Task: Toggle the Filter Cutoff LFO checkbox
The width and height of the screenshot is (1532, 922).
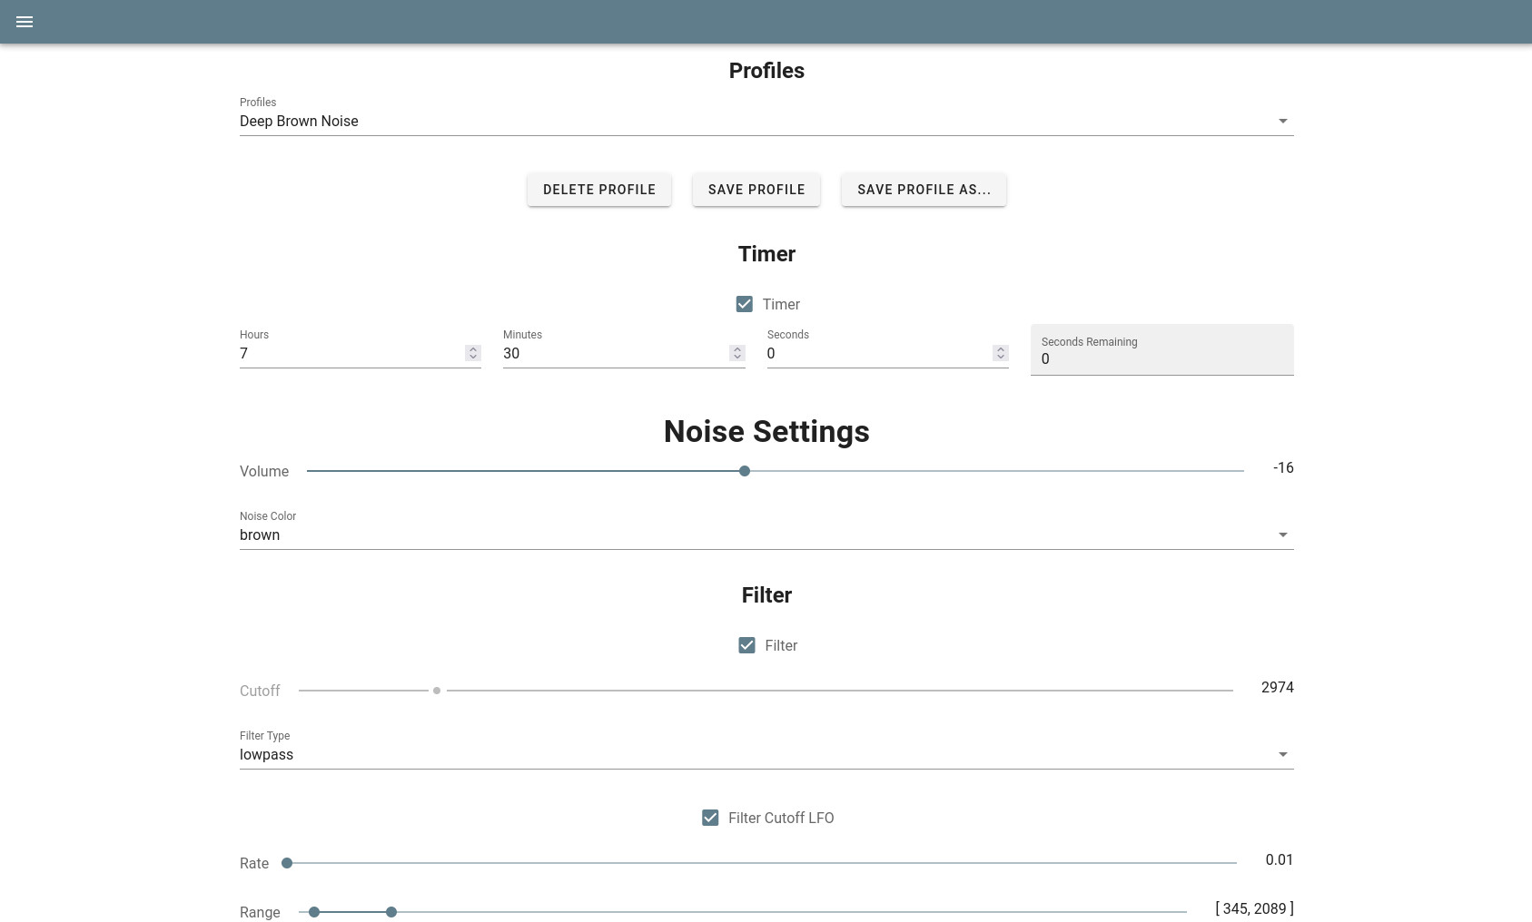Action: click(710, 818)
